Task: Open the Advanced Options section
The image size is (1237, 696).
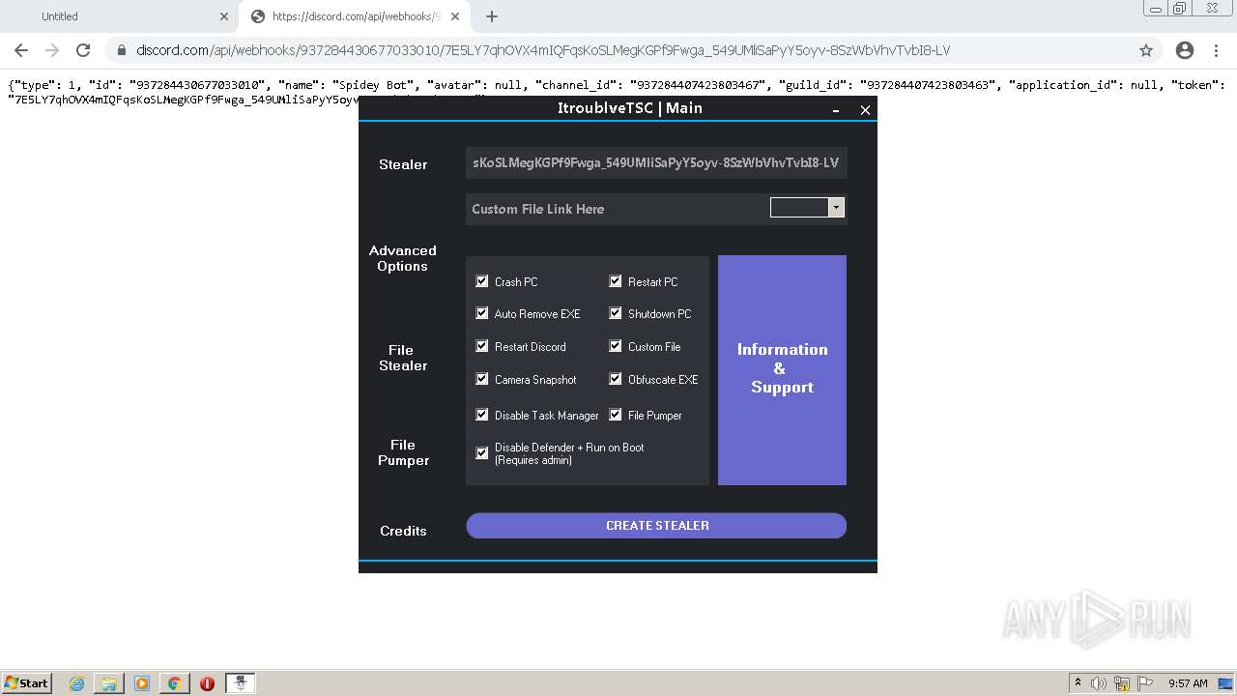Action: coord(403,258)
